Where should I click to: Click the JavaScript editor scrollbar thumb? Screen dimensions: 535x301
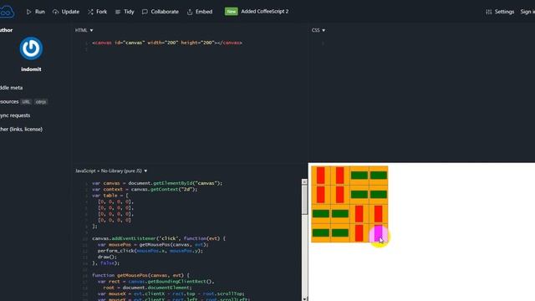click(x=304, y=200)
